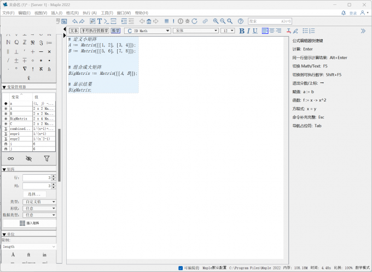Collapse the 矩阵 palette
The width and height of the screenshot is (372, 272).
4,169
